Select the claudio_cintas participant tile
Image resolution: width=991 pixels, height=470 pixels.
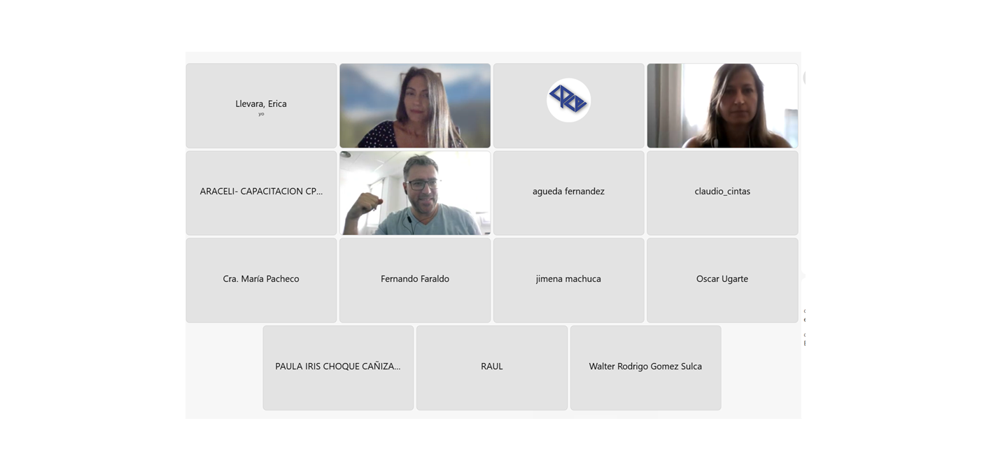(x=722, y=193)
